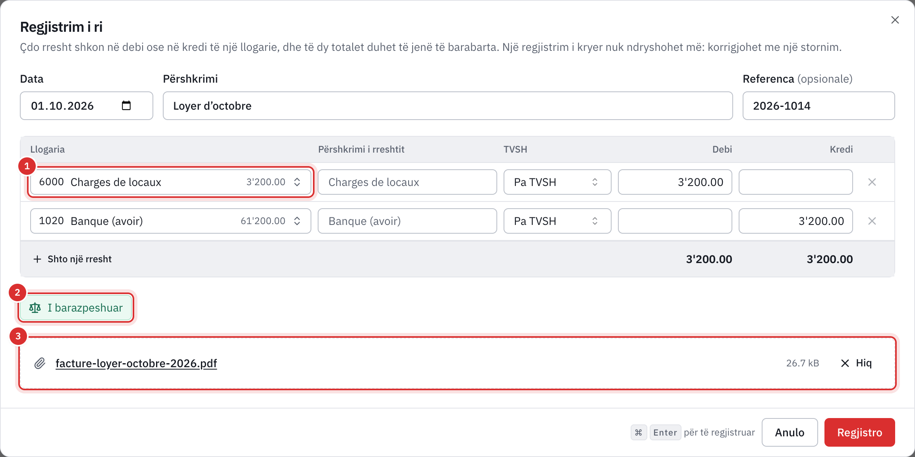This screenshot has height=457, width=915.
Task: Click line description field Banque (avoir)
Action: click(407, 221)
